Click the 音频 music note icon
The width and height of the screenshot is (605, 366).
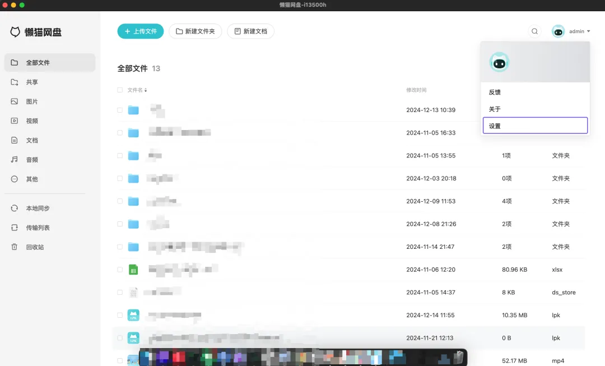14,159
